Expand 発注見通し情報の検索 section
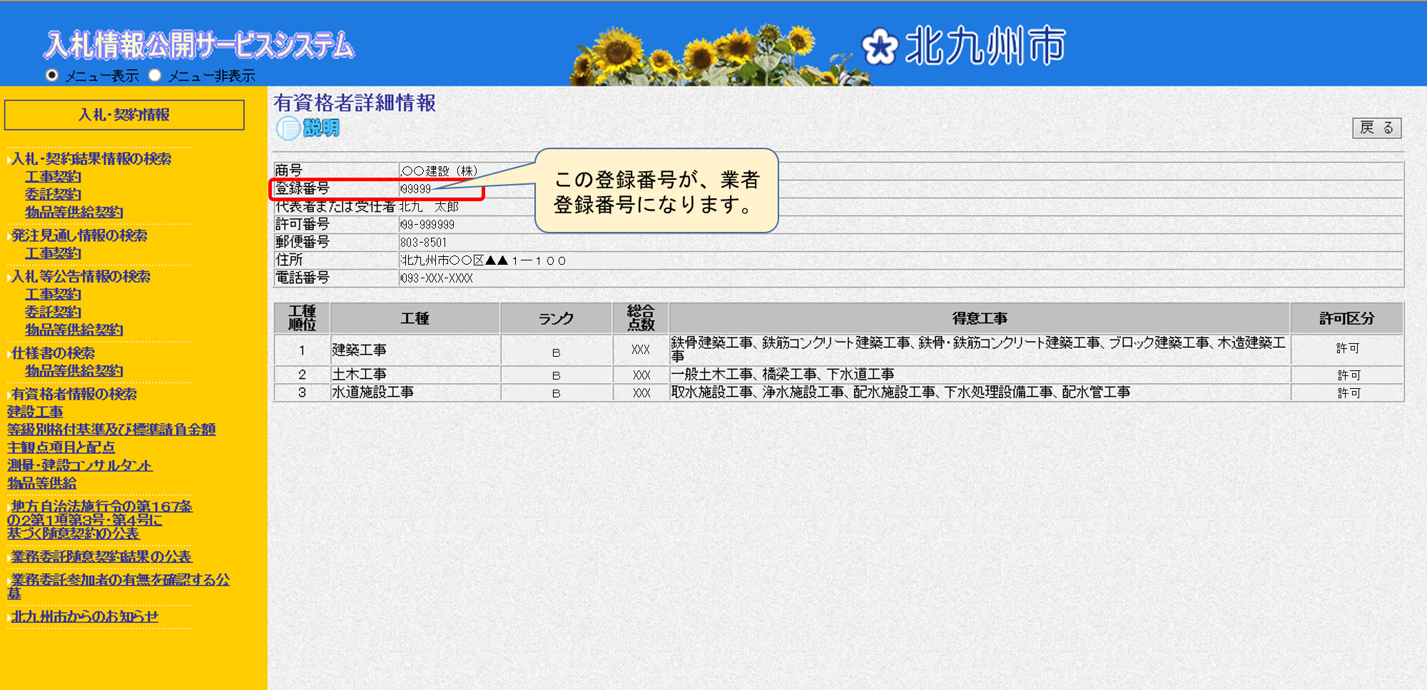Viewport: 1427px width, 690px height. (x=78, y=235)
